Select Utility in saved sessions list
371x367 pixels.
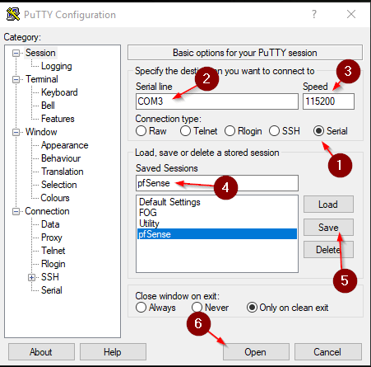217,223
